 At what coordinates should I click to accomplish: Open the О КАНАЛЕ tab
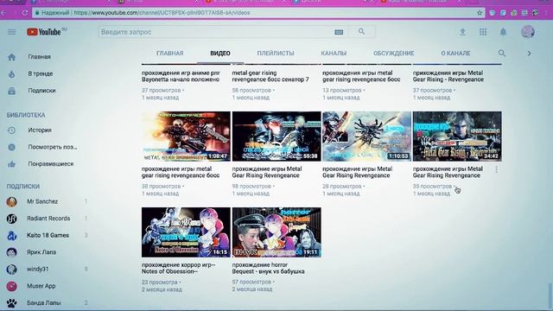(x=455, y=54)
